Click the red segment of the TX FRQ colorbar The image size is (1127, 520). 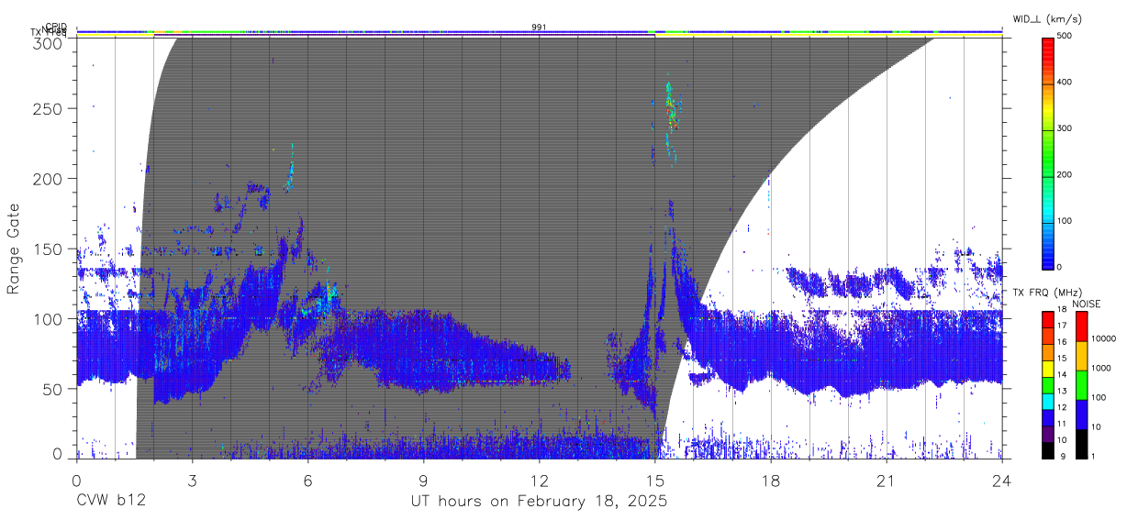(x=1048, y=319)
